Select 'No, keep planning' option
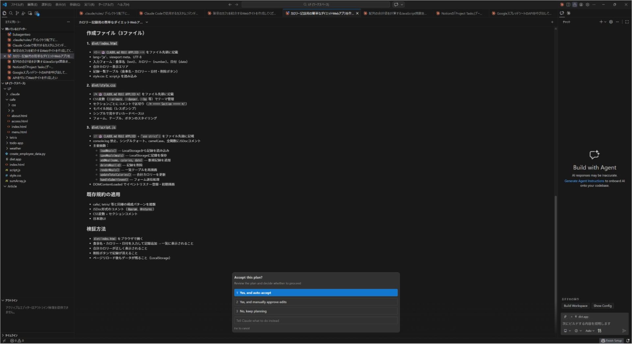This screenshot has height=344, width=632. tap(315, 311)
